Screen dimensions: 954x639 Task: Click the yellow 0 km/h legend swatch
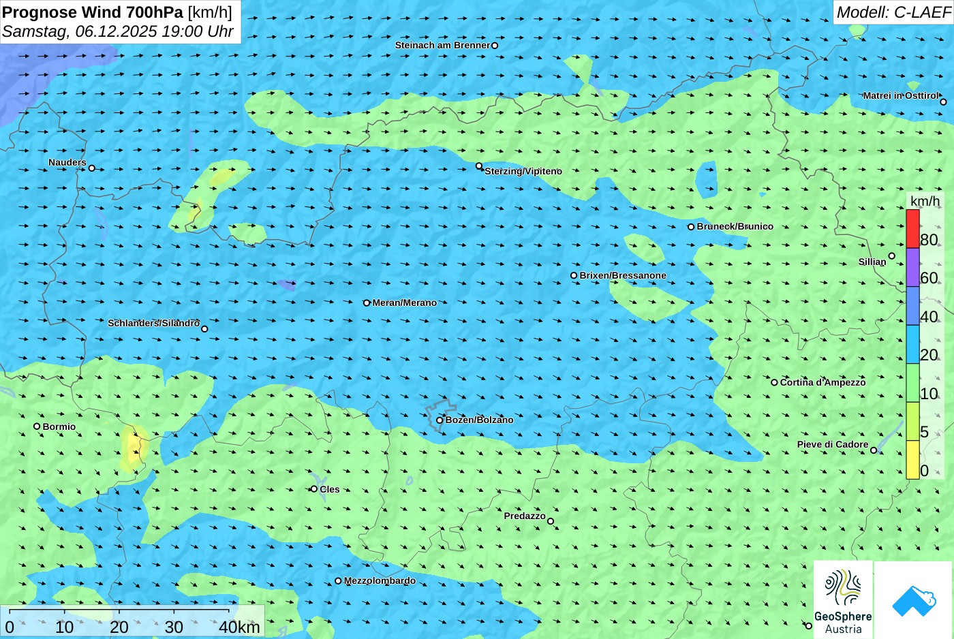(x=912, y=461)
